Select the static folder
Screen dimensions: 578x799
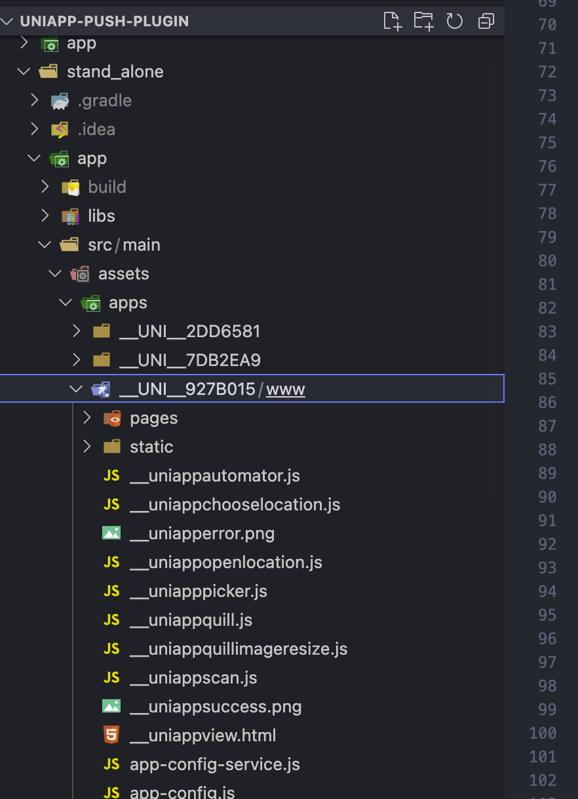tap(151, 447)
